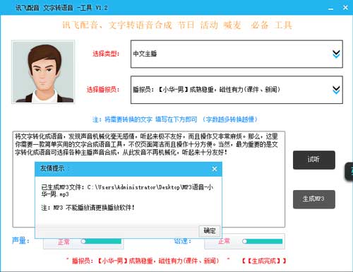Viewport: 353px width, 272px height.
Task: Click the 语速 speed slider handle
Action: point(245,242)
